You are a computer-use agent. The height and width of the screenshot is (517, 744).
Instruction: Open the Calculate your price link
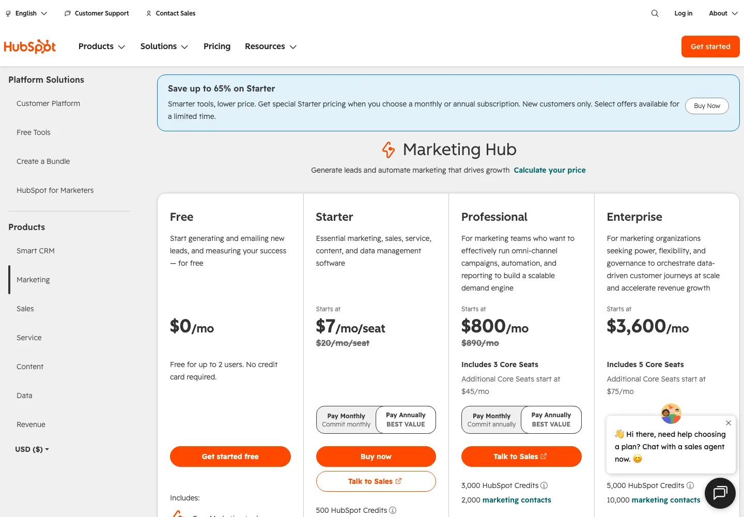[550, 170]
